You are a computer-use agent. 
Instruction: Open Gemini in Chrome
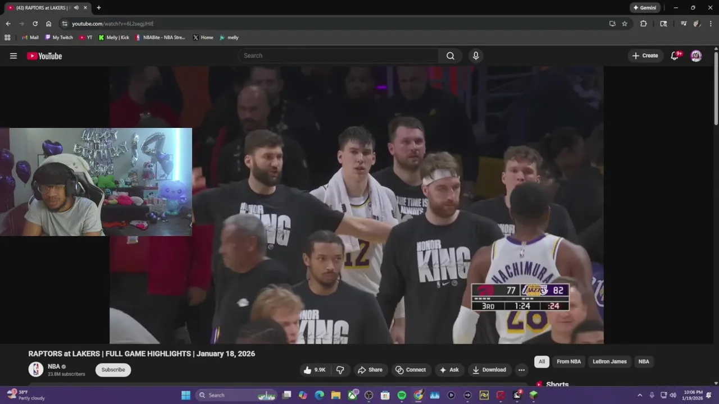(645, 8)
